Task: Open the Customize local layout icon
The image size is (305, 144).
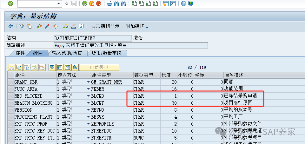Action: click(191, 3)
